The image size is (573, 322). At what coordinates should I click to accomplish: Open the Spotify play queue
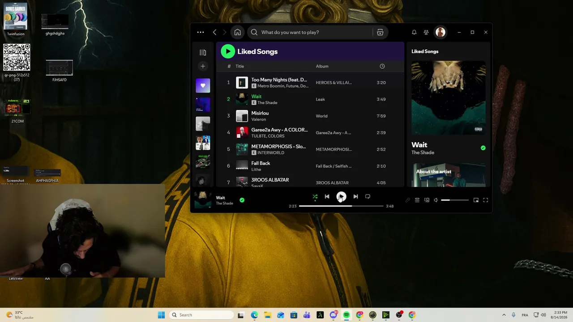click(x=417, y=200)
